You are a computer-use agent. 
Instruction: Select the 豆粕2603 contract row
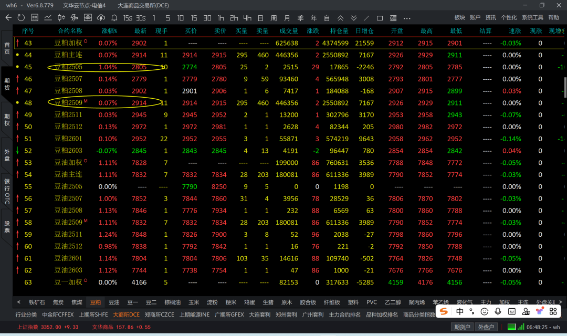[289, 151]
